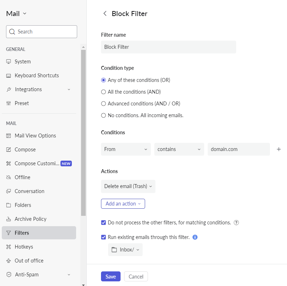Screen dimensions: 287x286
Task: Select the Offline settings icon
Action: point(8,177)
